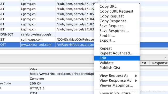The height and width of the screenshot is (94, 168).
Task: Open Repeat Advanced... option
Action: (117, 53)
